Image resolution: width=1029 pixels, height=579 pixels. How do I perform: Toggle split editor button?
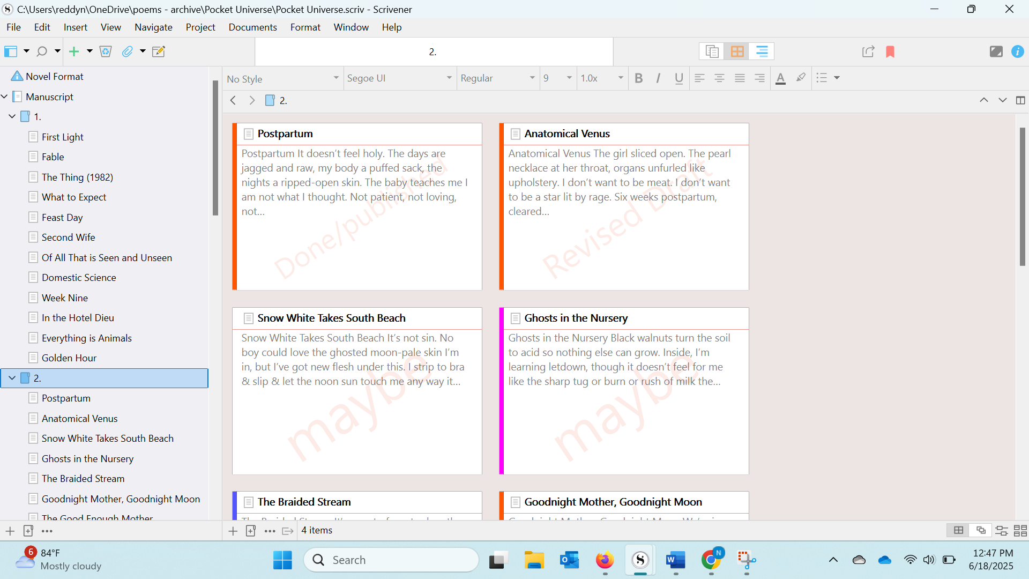pos(1020,100)
